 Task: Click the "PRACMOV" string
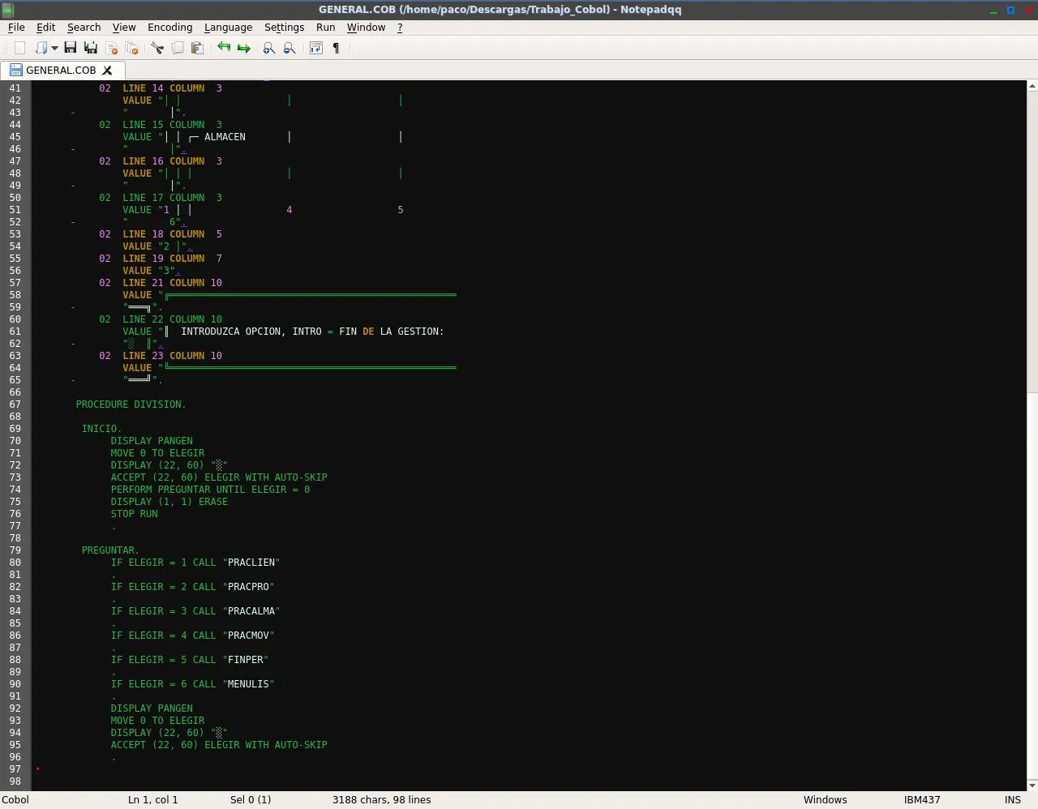(x=248, y=636)
